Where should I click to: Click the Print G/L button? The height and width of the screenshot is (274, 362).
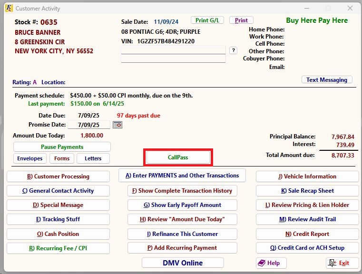207,20
